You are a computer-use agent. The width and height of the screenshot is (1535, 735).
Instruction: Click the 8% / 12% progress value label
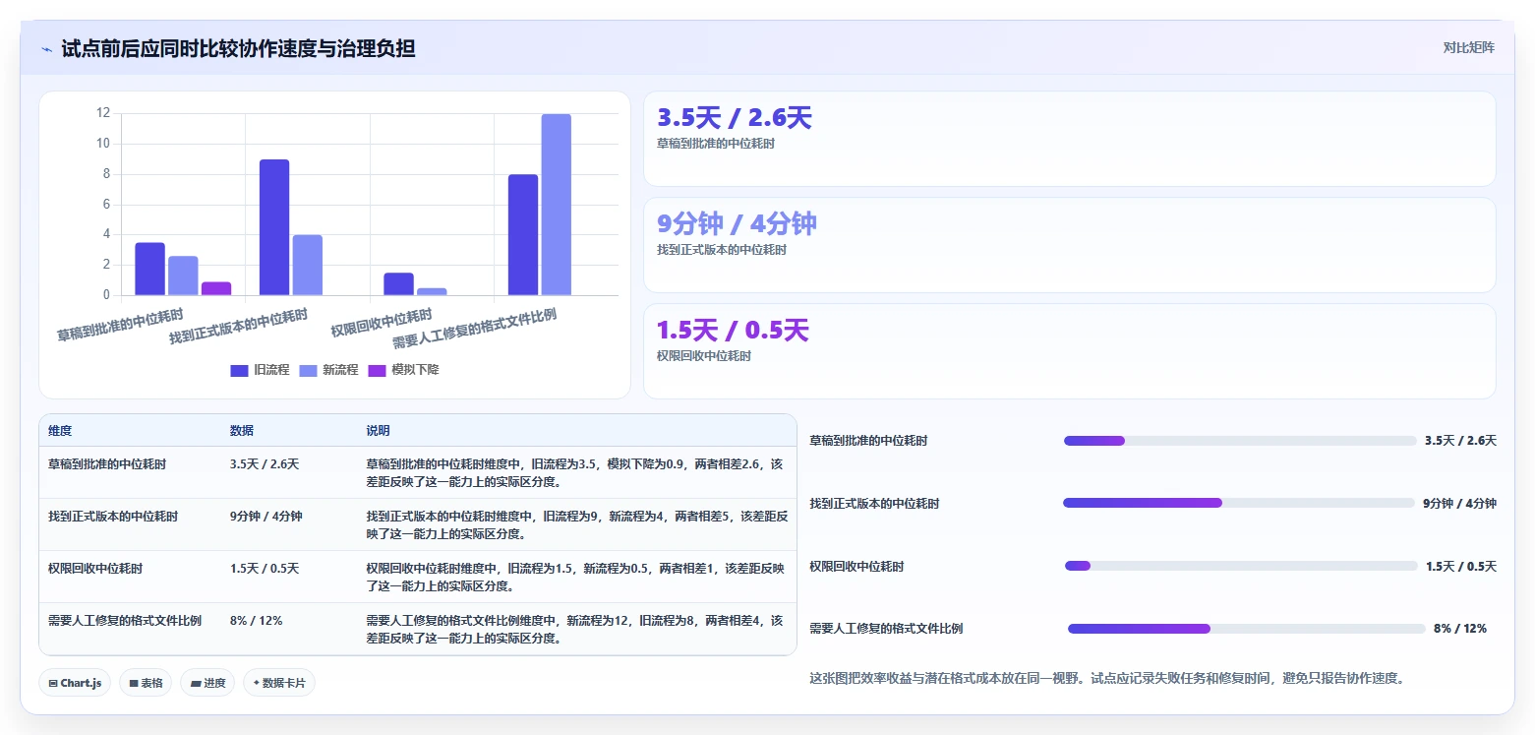[1460, 629]
